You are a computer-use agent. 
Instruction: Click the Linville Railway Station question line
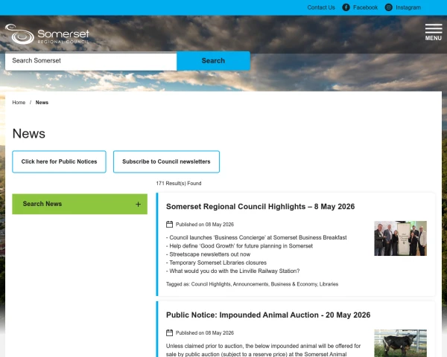click(233, 271)
